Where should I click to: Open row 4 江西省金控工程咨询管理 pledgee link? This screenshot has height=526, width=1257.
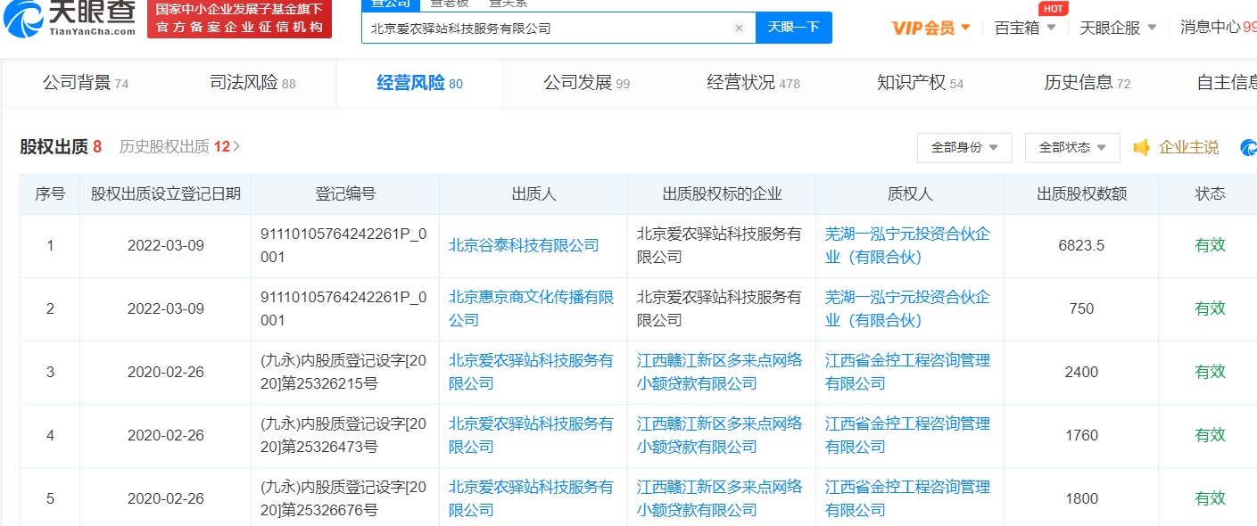[x=907, y=435]
